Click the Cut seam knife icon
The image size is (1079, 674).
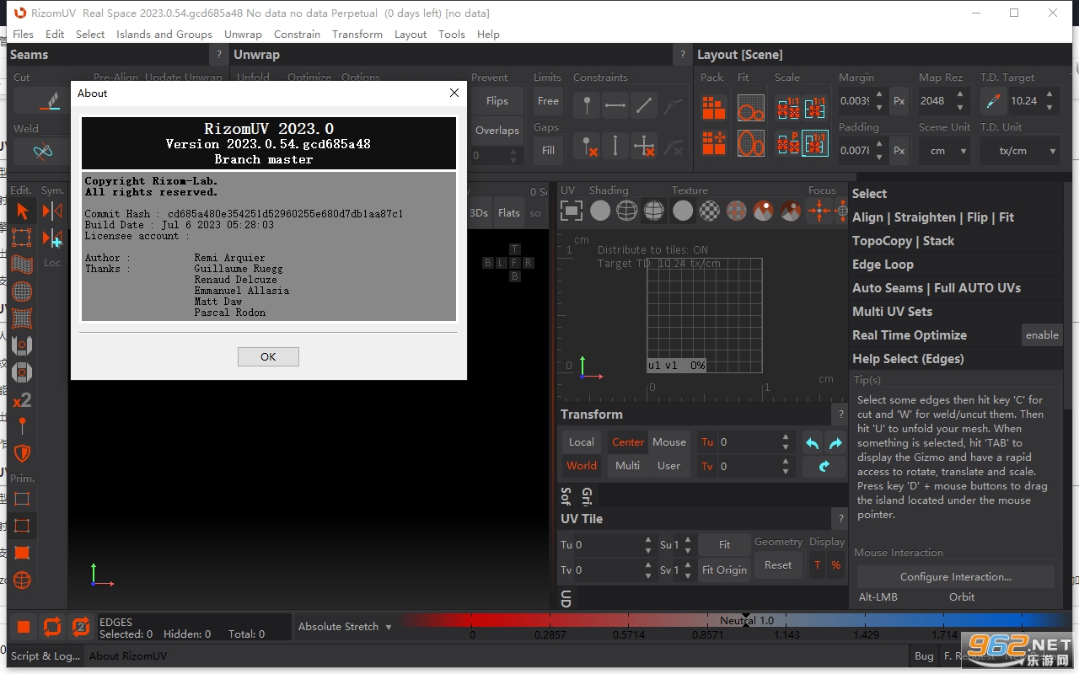point(51,101)
